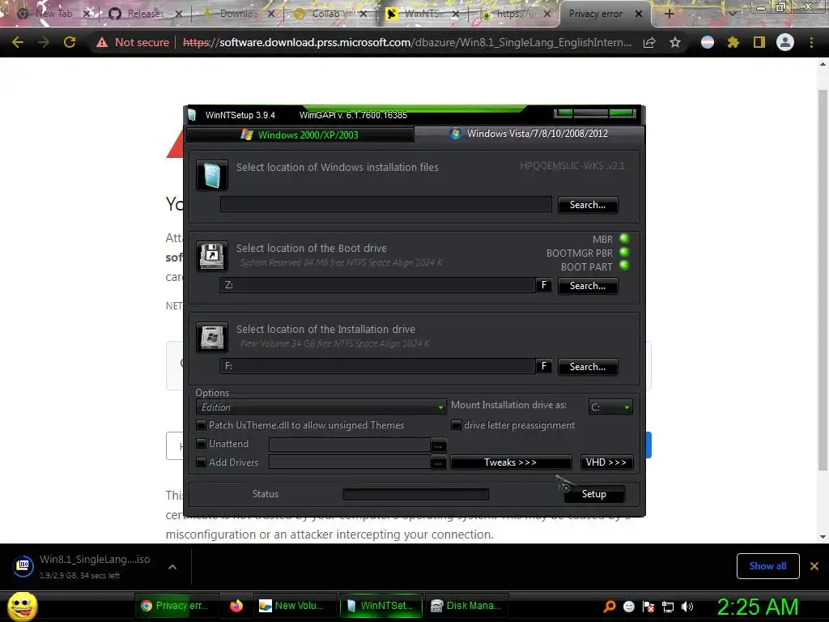Viewport: 829px width, 622px height.
Task: Open the download item options chevron
Action: (172, 566)
